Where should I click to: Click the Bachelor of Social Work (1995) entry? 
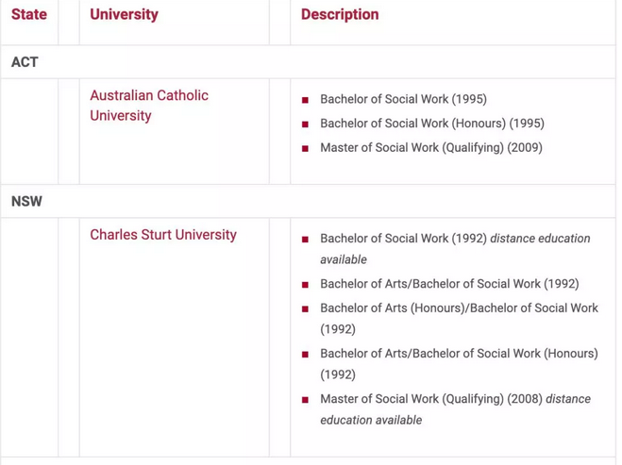[x=403, y=99]
